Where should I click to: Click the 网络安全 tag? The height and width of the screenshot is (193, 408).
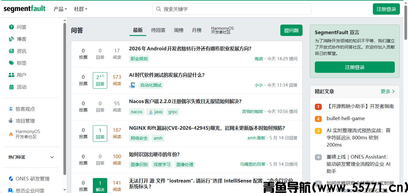[139, 138]
